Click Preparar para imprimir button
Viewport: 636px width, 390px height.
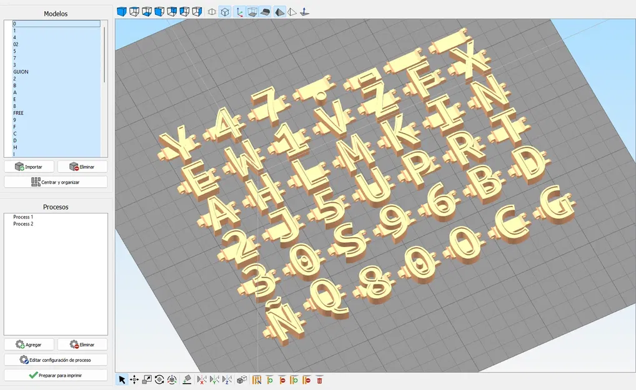pyautogui.click(x=56, y=375)
